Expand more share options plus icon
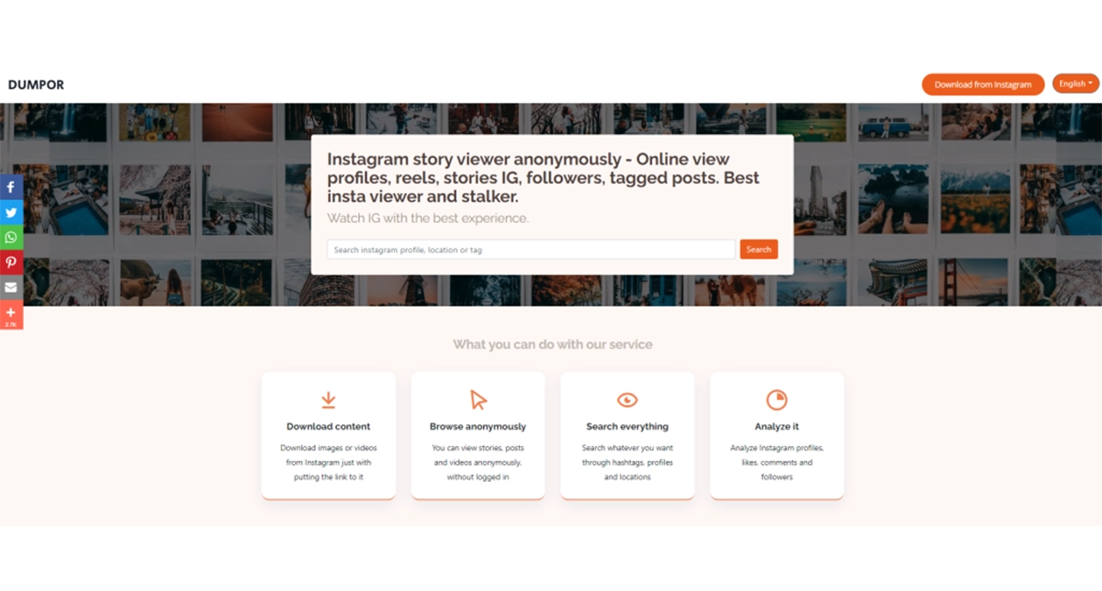Screen dimensions: 1102x591 click(x=11, y=314)
